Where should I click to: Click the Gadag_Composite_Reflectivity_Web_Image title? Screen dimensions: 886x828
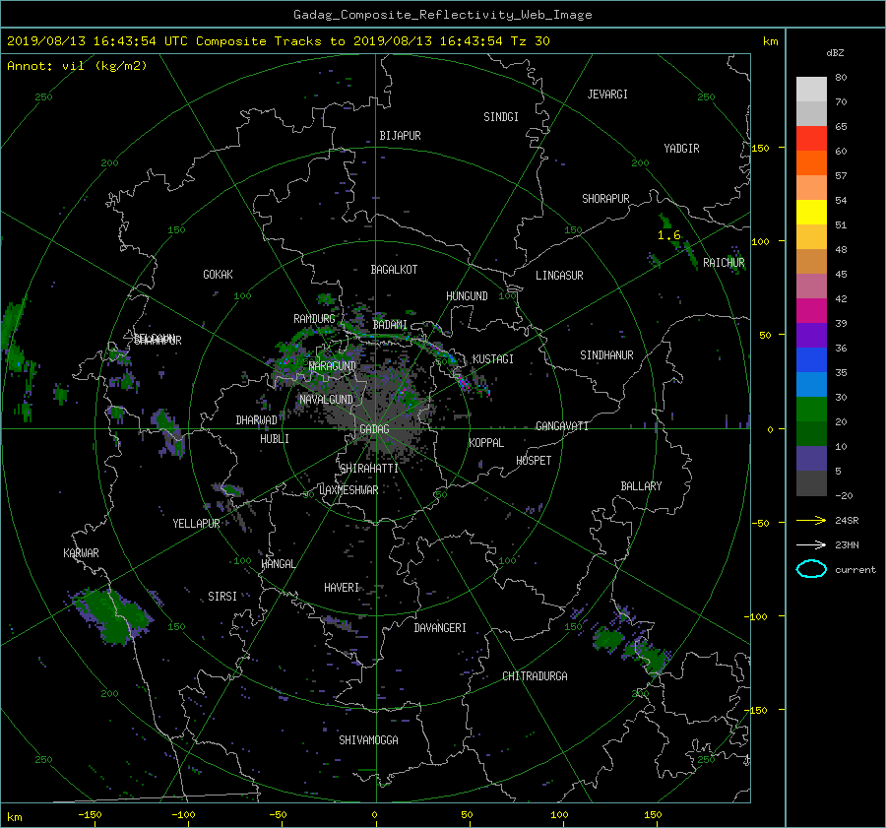click(x=442, y=15)
